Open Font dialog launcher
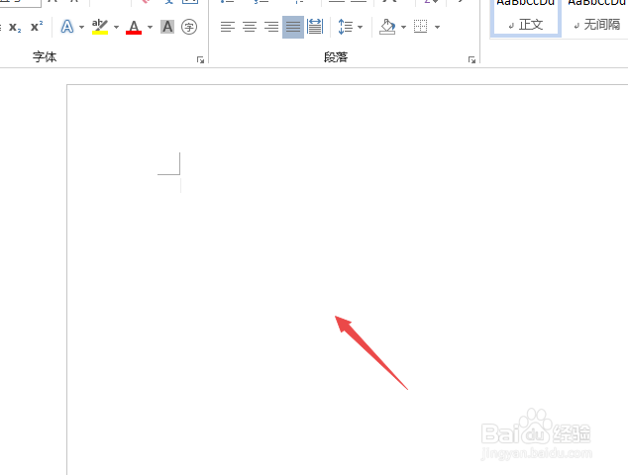This screenshot has width=628, height=475. pyautogui.click(x=200, y=60)
